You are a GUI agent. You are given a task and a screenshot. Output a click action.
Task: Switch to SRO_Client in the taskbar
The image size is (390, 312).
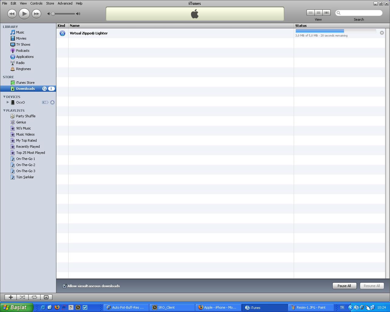pyautogui.click(x=172, y=307)
